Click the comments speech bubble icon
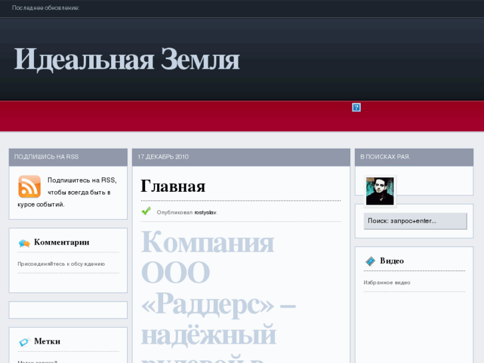484x363 pixels. coord(24,243)
